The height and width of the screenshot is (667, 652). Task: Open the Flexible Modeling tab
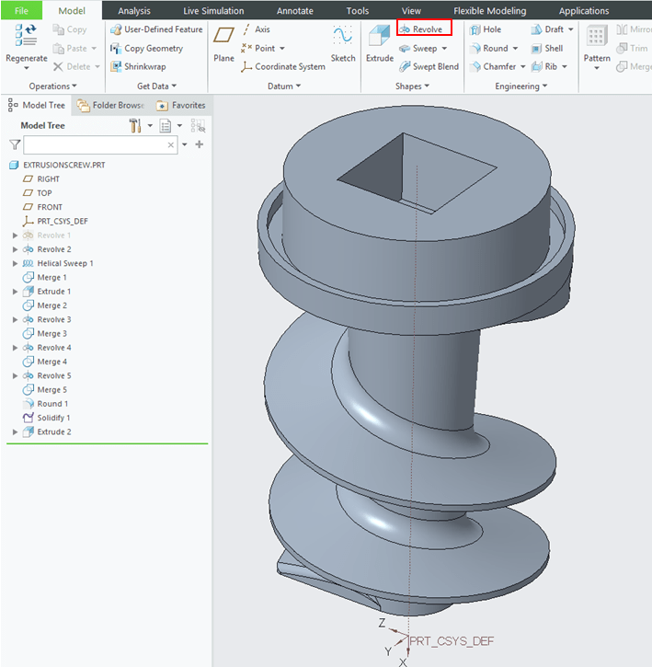[x=489, y=11]
